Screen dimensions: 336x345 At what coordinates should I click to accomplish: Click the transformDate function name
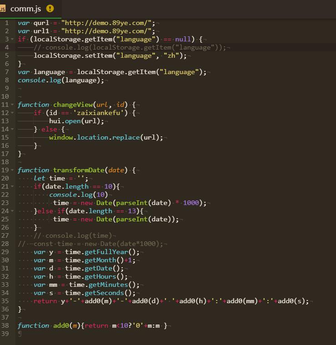coord(79,170)
